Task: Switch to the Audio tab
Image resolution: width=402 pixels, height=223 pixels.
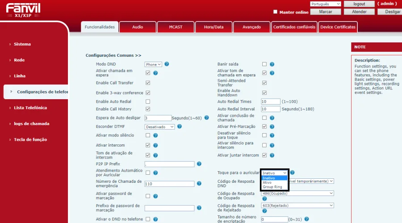Action: point(138,27)
